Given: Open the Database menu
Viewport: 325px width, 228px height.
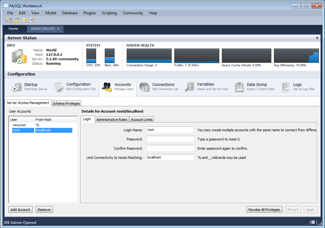Looking at the screenshot, I should (69, 13).
